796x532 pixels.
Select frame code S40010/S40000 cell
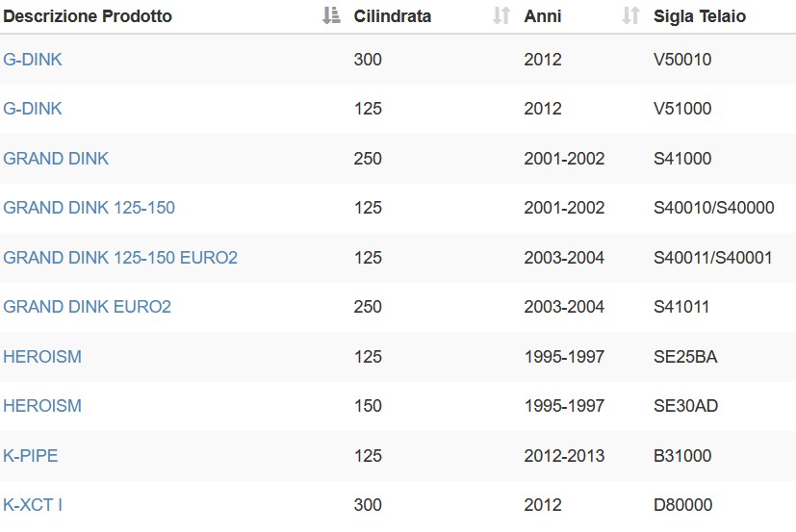[714, 208]
